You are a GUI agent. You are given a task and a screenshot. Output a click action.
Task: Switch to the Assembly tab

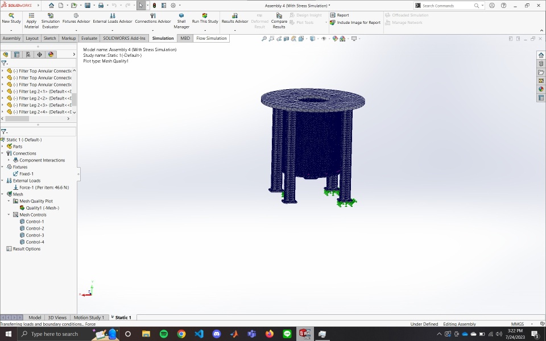11,38
